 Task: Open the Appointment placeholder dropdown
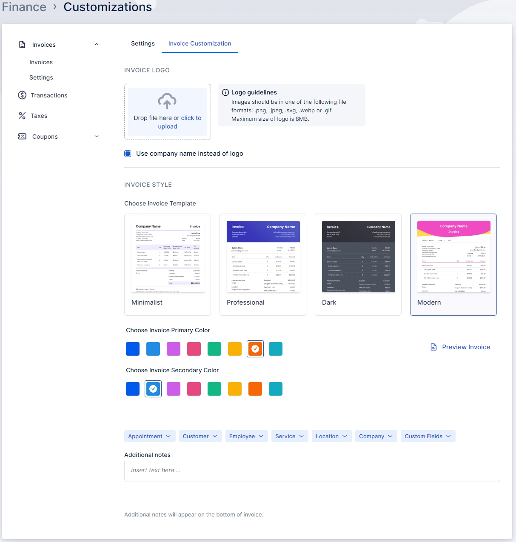[149, 436]
